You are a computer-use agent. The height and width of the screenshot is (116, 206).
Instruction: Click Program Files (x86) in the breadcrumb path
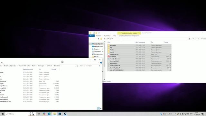tap(24, 66)
